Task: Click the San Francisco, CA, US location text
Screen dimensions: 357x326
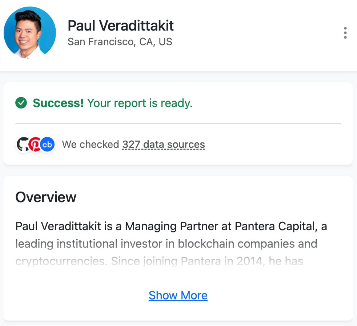Action: click(x=120, y=42)
